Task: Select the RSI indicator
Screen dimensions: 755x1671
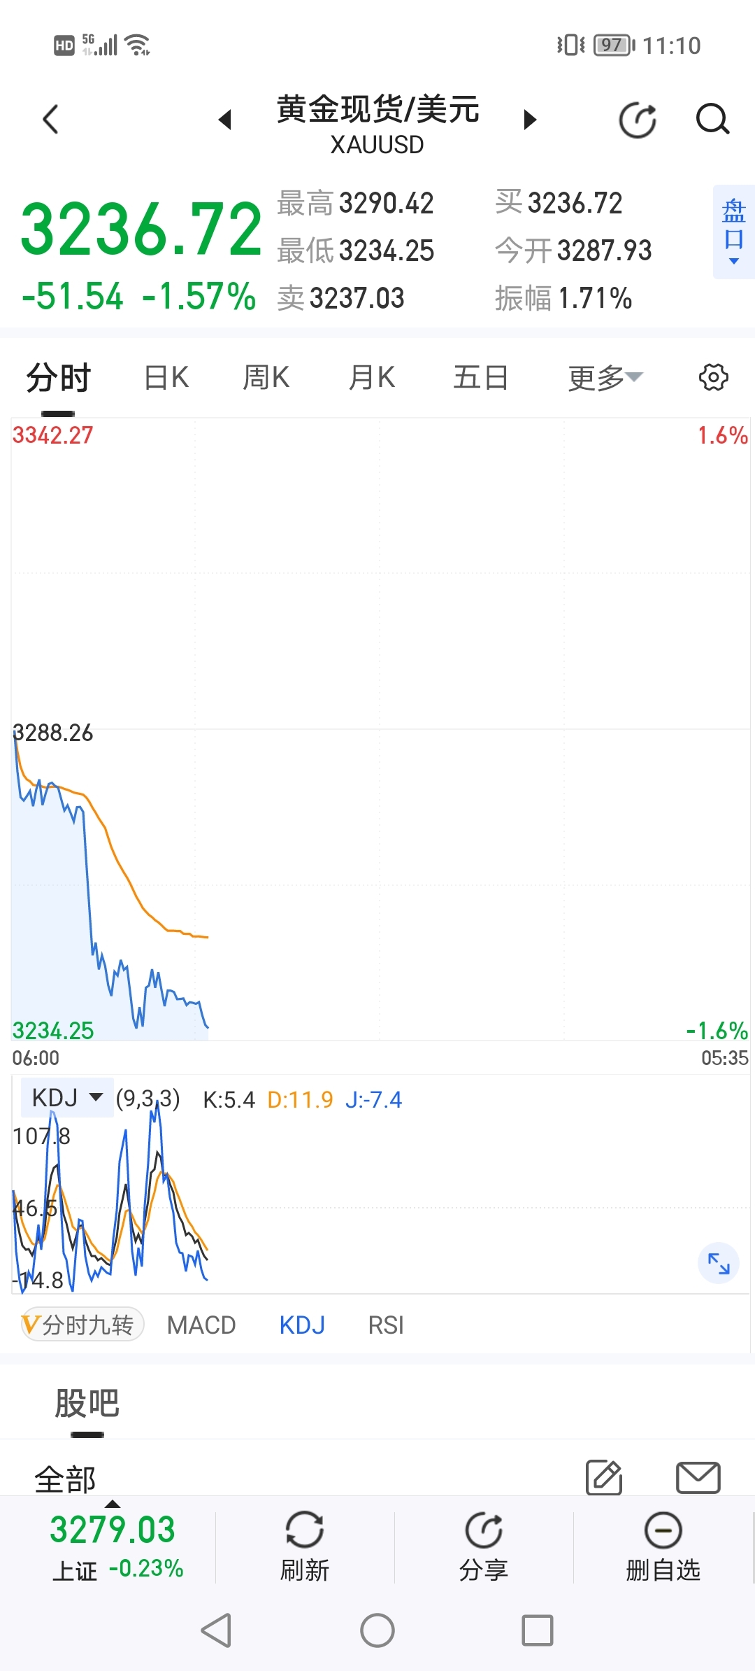Action: pos(386,1325)
